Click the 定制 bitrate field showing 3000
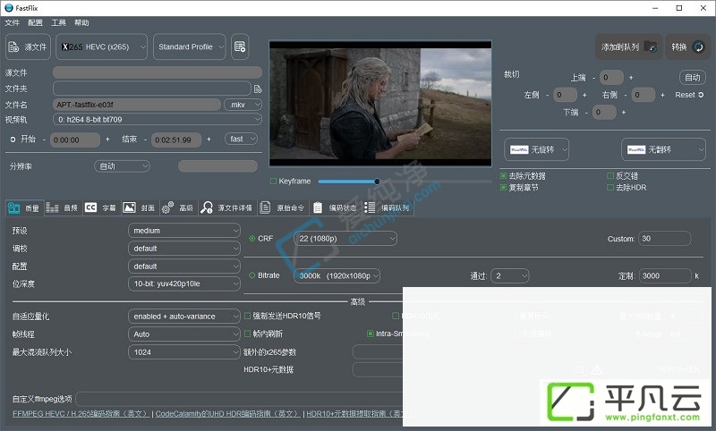This screenshot has width=716, height=431. [x=665, y=275]
